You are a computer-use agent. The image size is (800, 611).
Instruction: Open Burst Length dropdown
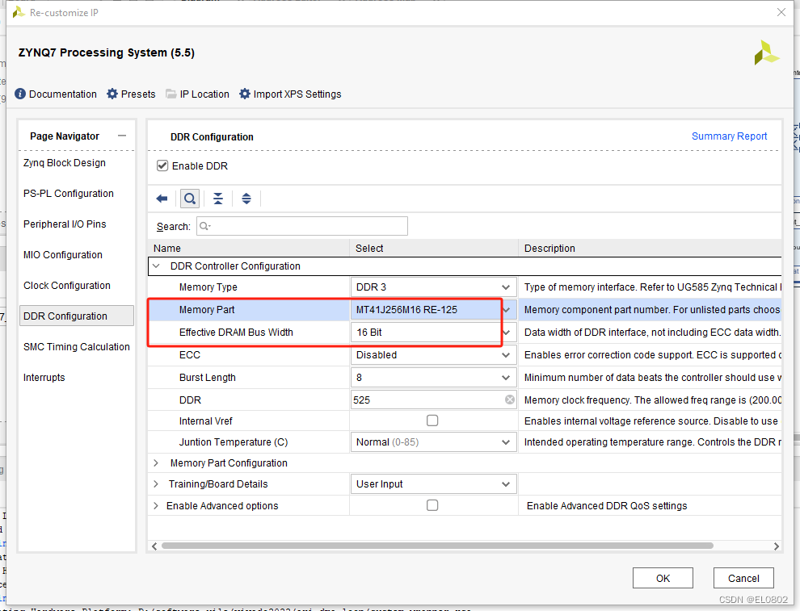[x=433, y=377]
